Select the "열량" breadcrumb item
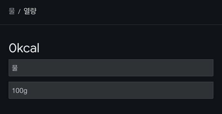222x114 pixels. pos(30,11)
